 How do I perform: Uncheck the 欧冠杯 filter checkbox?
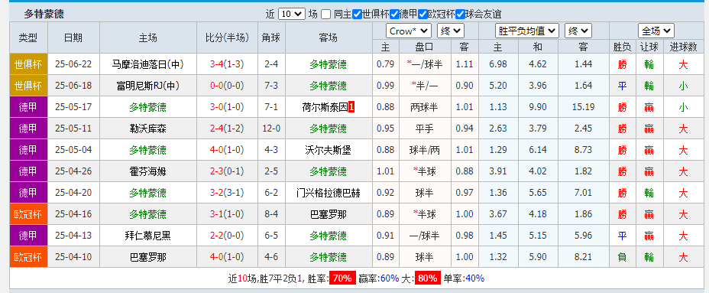click(422, 14)
